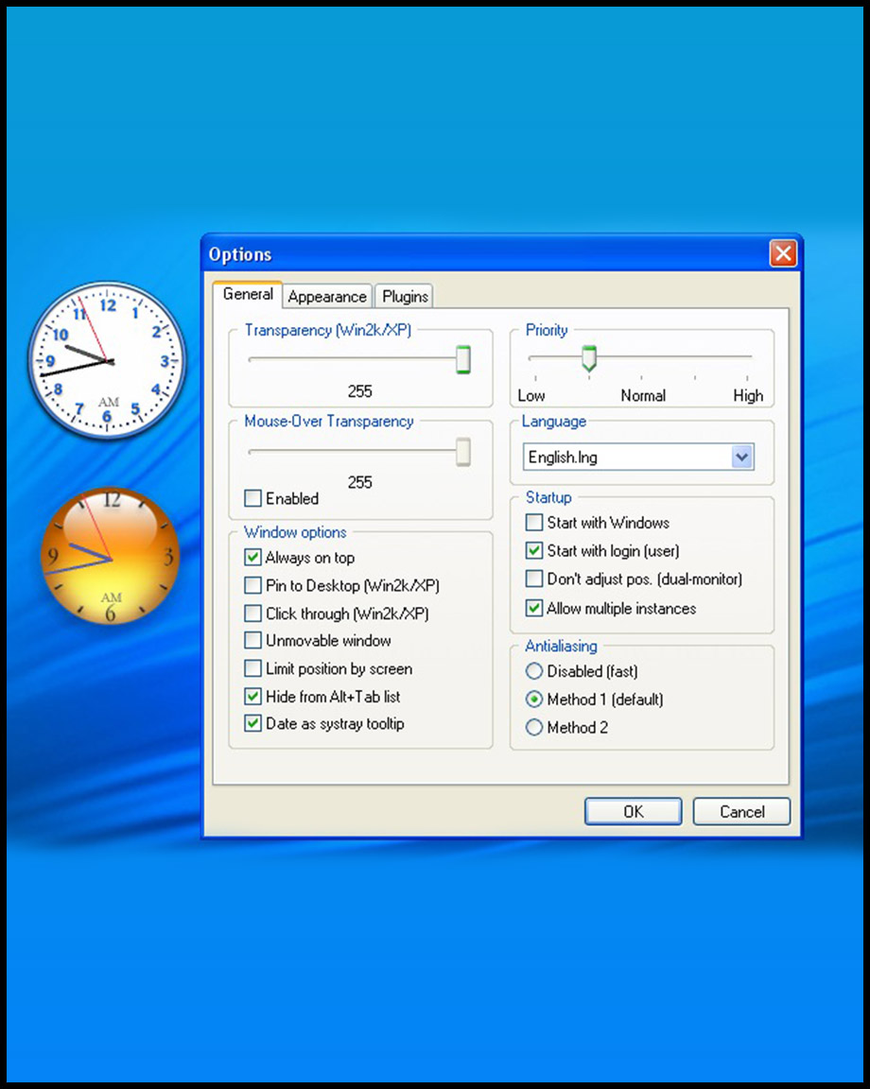The image size is (870, 1089).
Task: Click the Transparency slider handle
Action: click(x=462, y=359)
